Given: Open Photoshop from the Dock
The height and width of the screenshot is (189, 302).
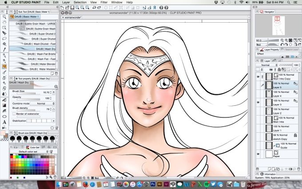Looking at the screenshot, I should pyautogui.click(x=153, y=184).
